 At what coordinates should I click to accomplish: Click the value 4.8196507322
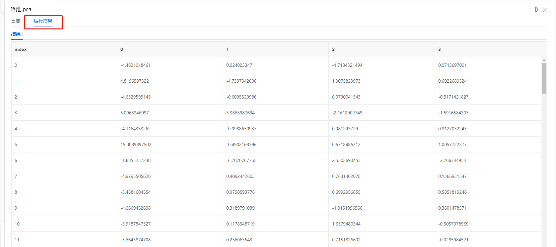[x=135, y=81]
